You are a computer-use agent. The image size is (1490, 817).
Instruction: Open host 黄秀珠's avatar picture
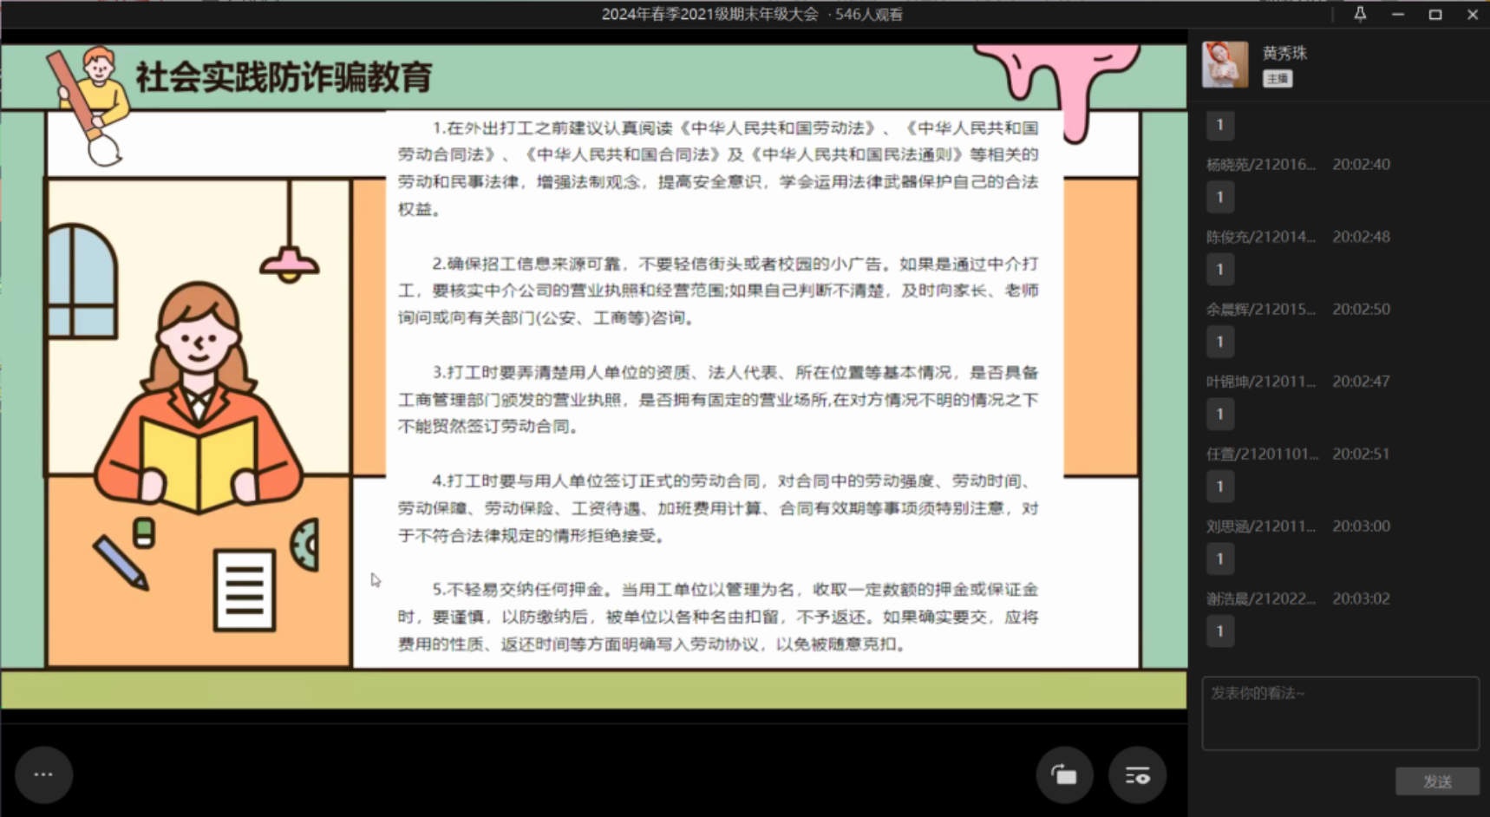(x=1225, y=64)
